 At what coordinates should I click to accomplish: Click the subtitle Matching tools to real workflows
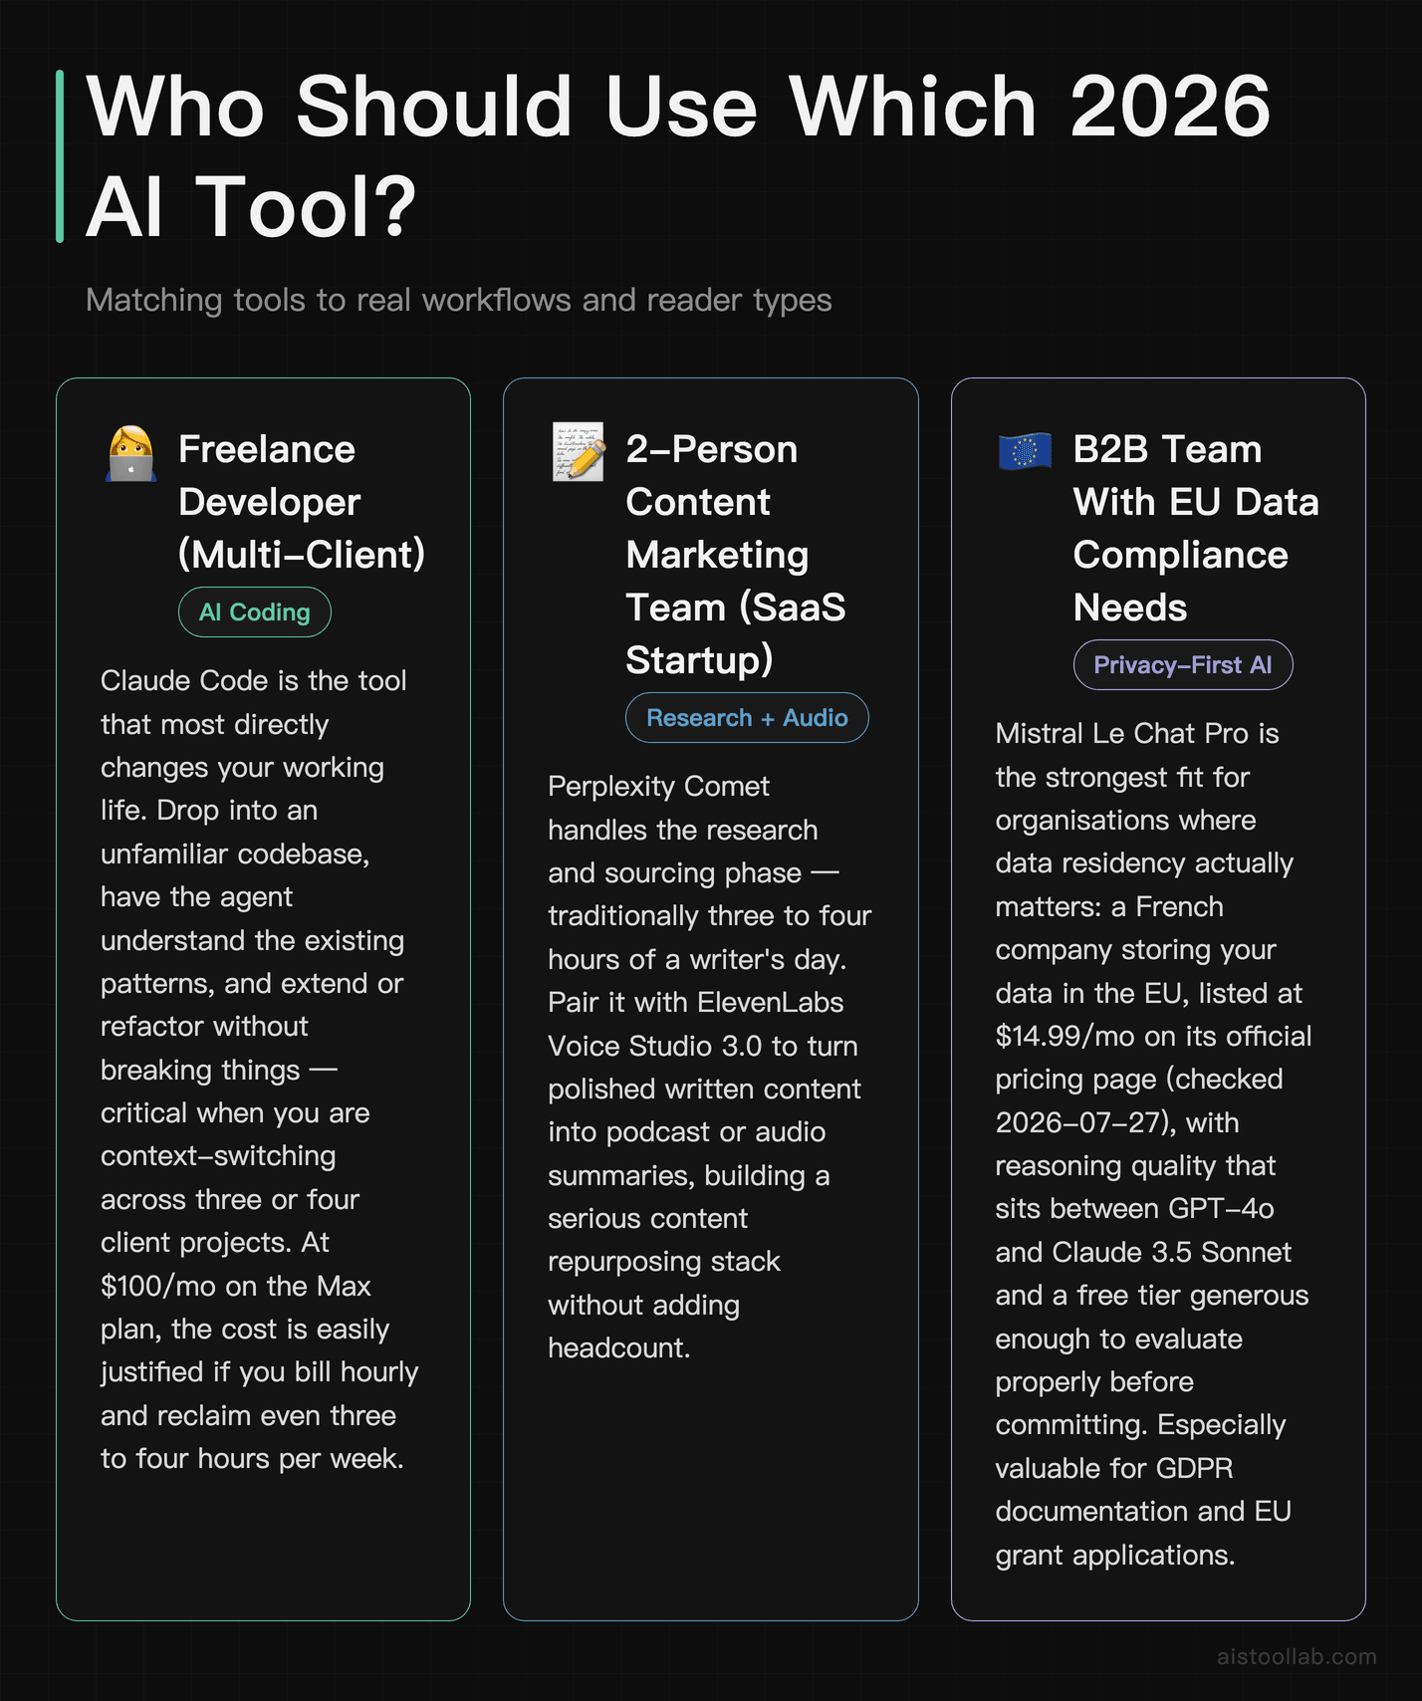tap(459, 300)
